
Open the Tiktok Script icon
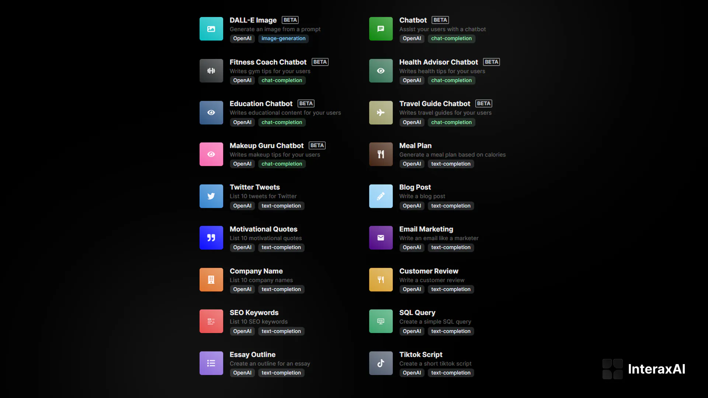tap(381, 364)
